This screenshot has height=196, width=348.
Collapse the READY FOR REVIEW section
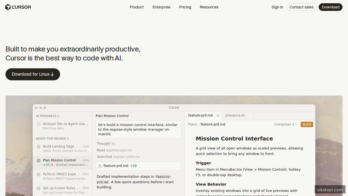click(52, 139)
